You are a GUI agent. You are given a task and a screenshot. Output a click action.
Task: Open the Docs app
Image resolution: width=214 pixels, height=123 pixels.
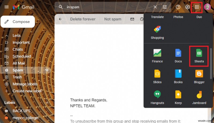pyautogui.click(x=178, y=56)
